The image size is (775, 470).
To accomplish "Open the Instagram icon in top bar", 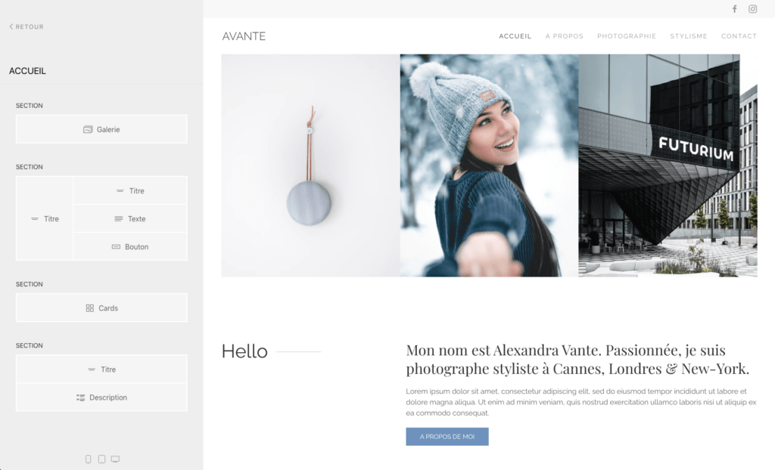I will click(x=752, y=9).
